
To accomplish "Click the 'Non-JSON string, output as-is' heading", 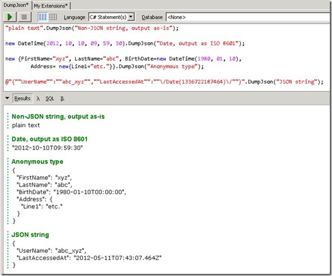I will coord(58,116).
